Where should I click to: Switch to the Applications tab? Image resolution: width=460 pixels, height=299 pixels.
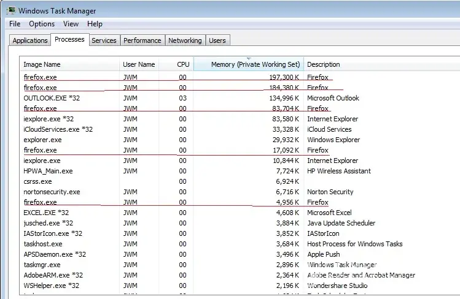[x=30, y=40]
